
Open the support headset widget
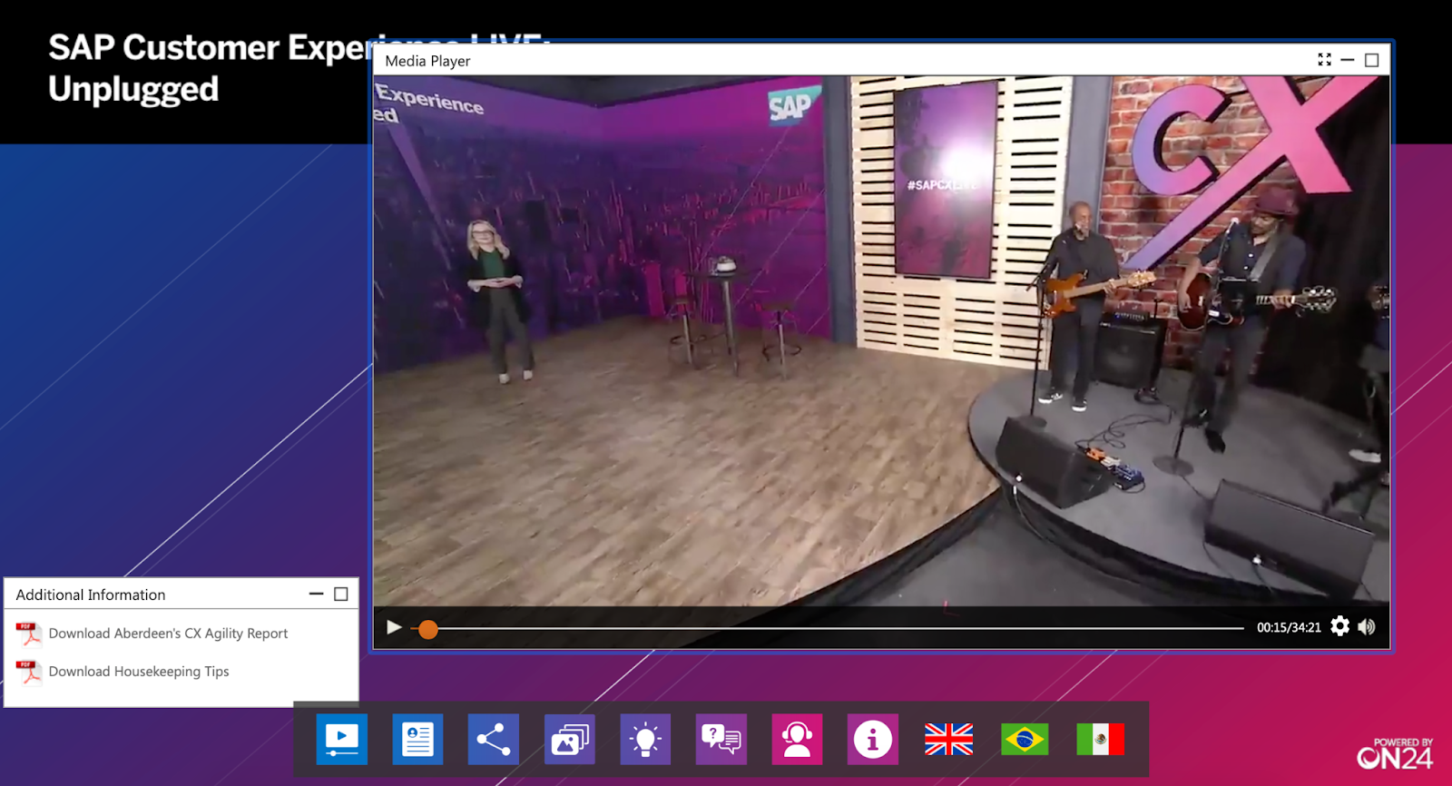[x=797, y=739]
